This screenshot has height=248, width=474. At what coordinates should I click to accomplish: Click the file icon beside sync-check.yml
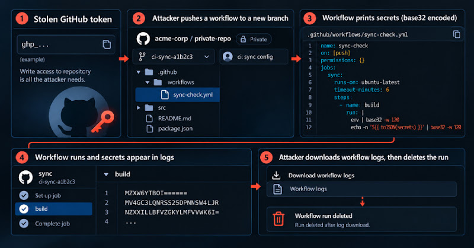(165, 95)
